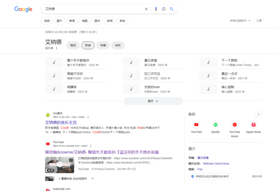This screenshot has width=279, height=191.
Task: Listen on Spotify
Action: click(216, 127)
